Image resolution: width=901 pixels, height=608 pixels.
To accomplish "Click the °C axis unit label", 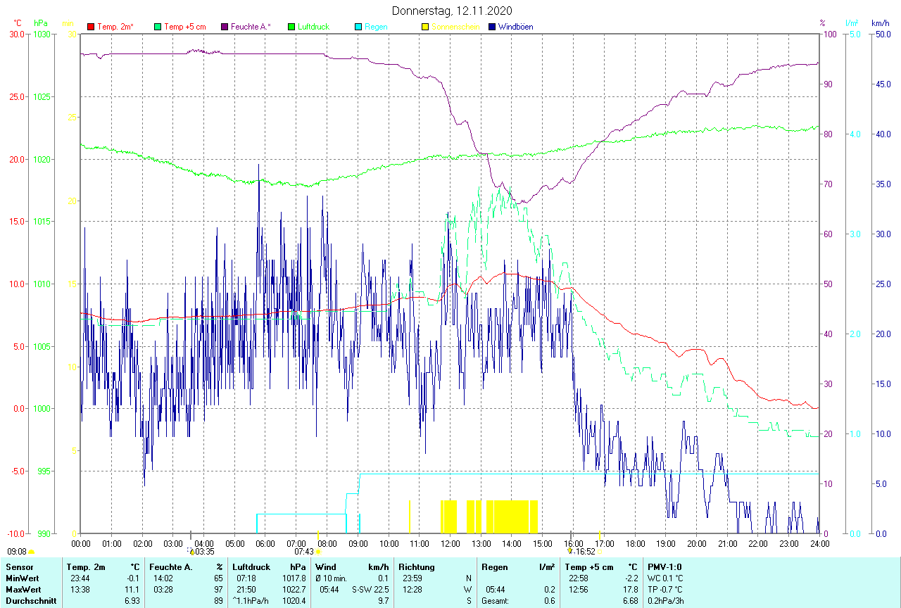I will [x=18, y=23].
